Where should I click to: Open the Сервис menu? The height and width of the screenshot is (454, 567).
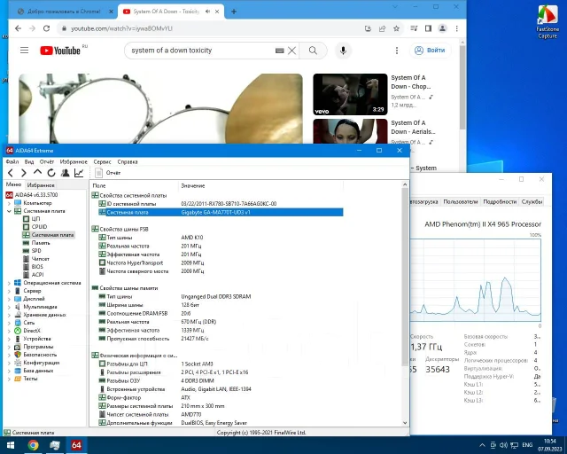(102, 162)
